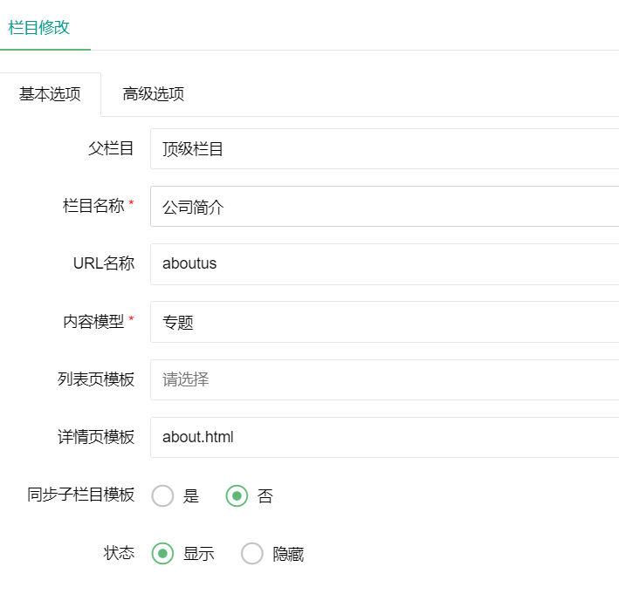Screen dimensions: 619x594
Task: Choose the 显示 status radio button
Action: (162, 553)
